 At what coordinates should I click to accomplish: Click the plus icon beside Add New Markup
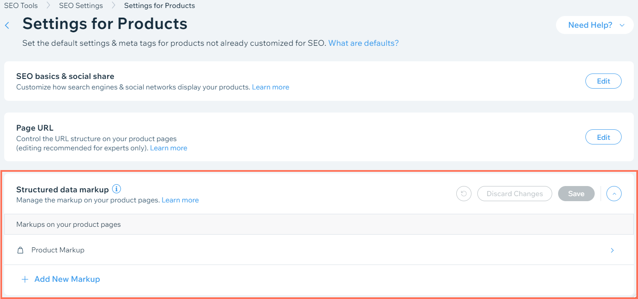[x=25, y=279]
